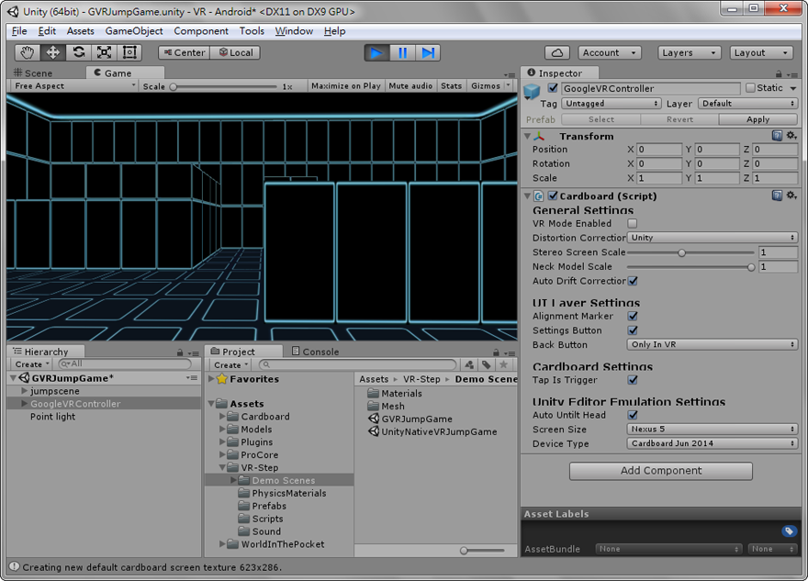Collapse the VR-Step folder in the tree
The height and width of the screenshot is (581, 808).
(222, 468)
